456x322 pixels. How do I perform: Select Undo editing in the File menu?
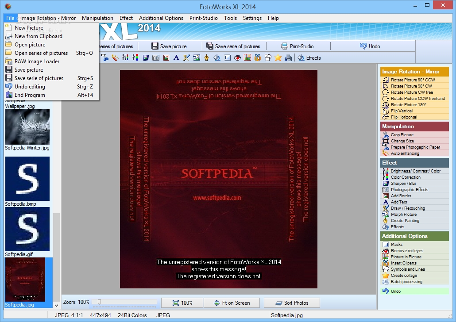coord(52,87)
